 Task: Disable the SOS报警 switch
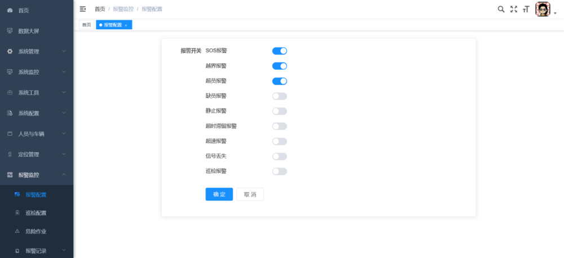coord(279,51)
